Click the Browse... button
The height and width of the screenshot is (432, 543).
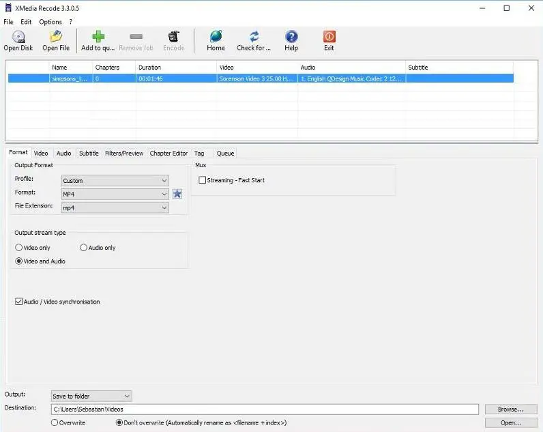pos(510,409)
